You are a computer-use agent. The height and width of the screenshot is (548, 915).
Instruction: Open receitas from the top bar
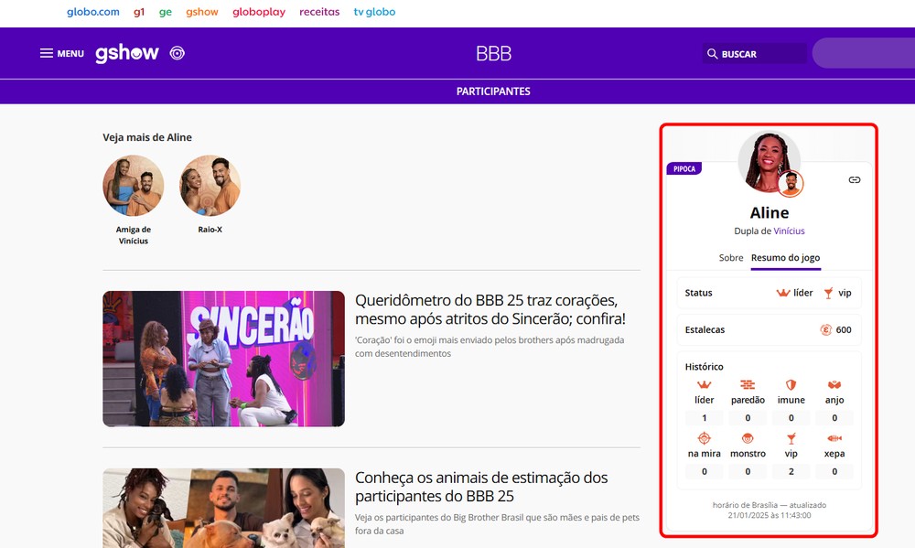[319, 12]
